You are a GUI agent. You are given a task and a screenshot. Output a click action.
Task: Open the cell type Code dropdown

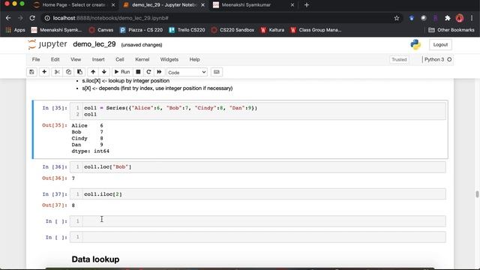(x=187, y=72)
